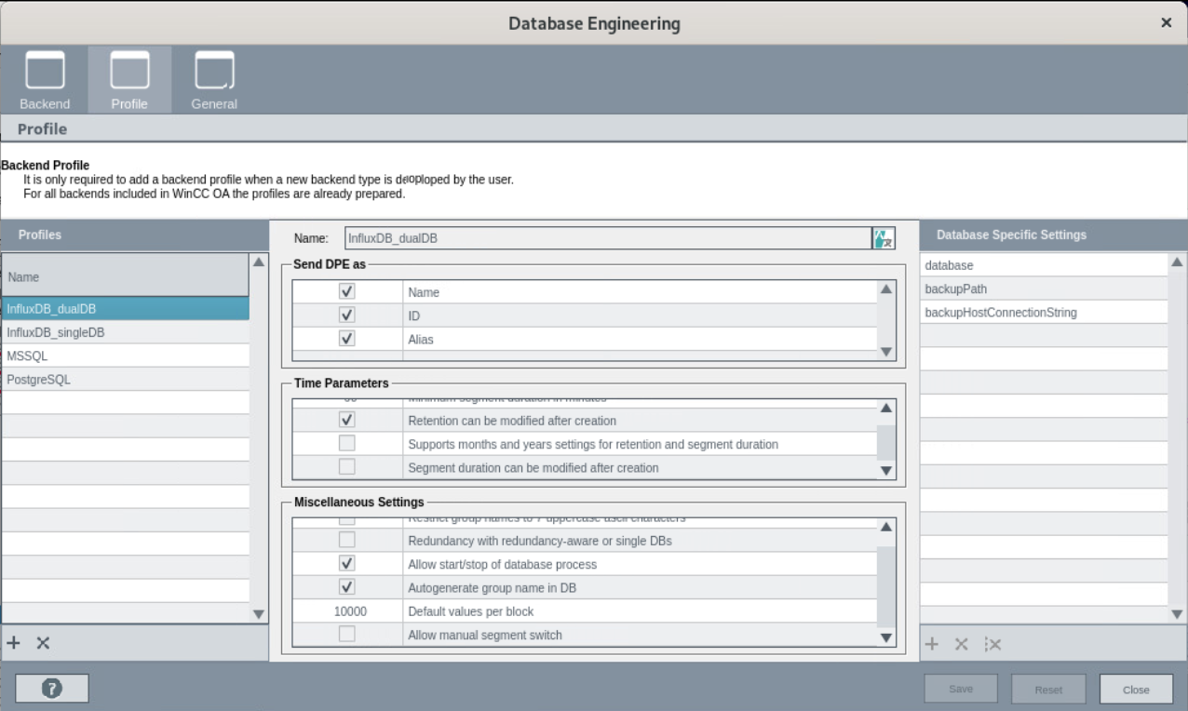Image resolution: width=1188 pixels, height=711 pixels.
Task: Delete selected profile with X icon
Action: click(43, 643)
